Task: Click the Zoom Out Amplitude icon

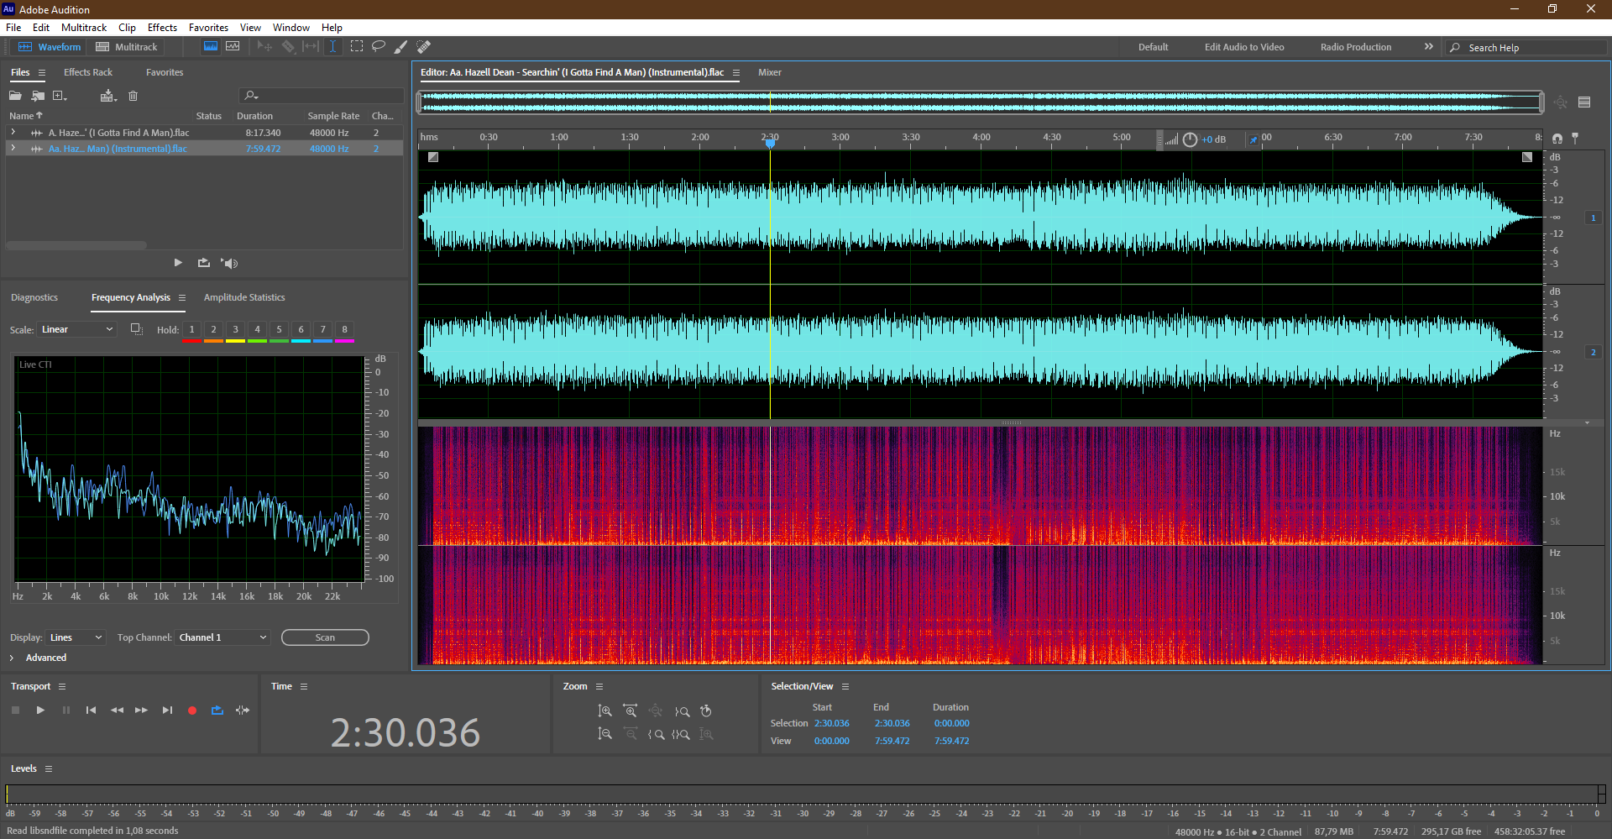Action: pyautogui.click(x=604, y=734)
